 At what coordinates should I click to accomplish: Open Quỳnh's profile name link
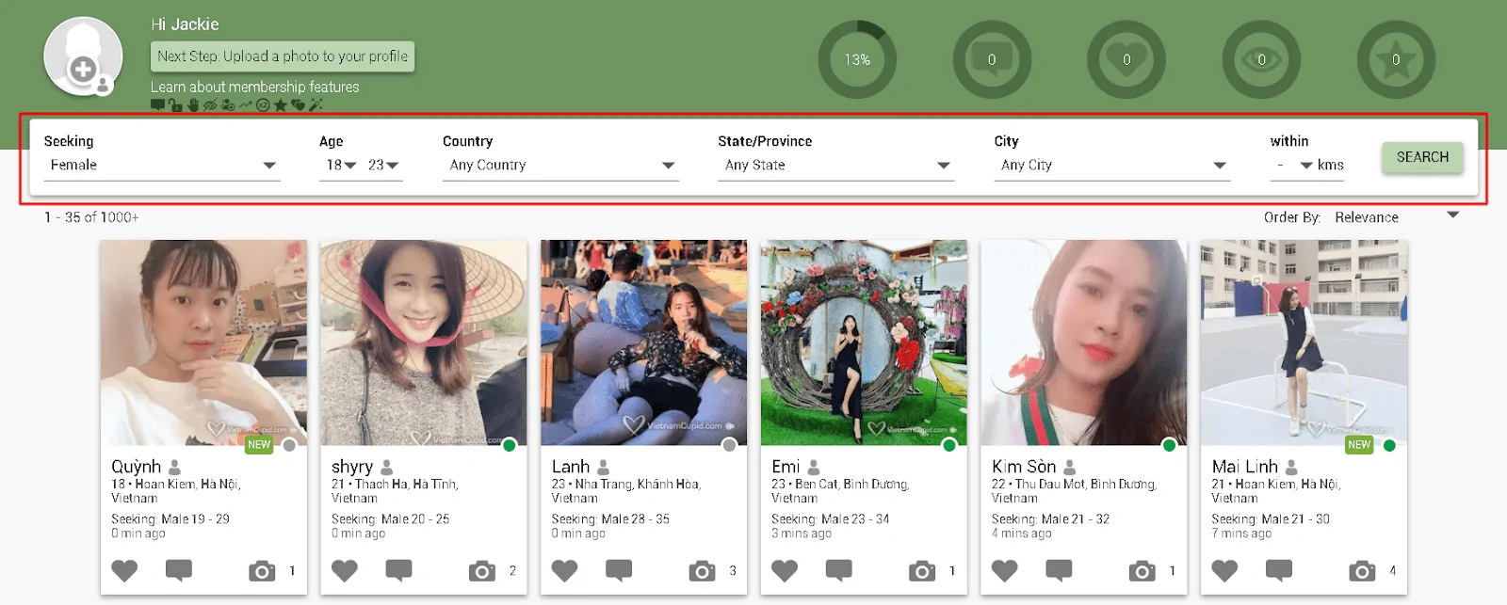137,467
